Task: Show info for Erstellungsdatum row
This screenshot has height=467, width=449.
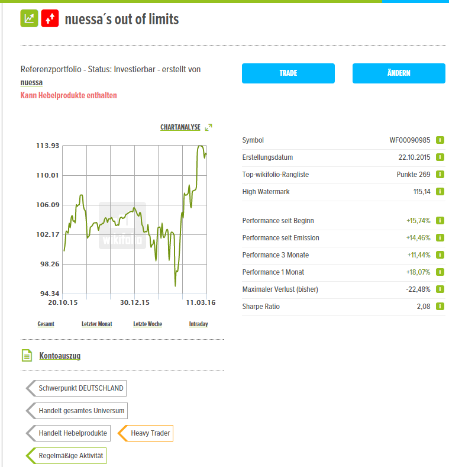Action: coord(440,157)
